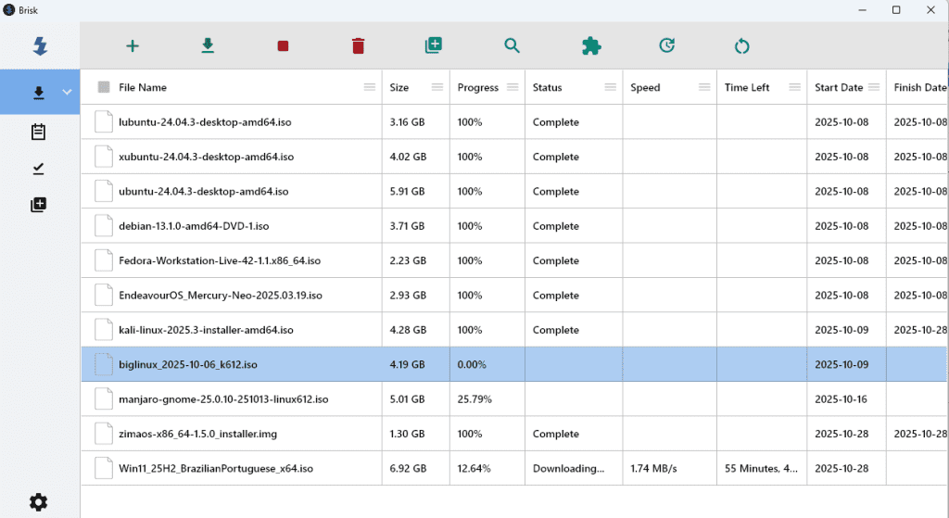This screenshot has width=949, height=518.
Task: Click the green download arrow toolbar icon
Action: 208,45
